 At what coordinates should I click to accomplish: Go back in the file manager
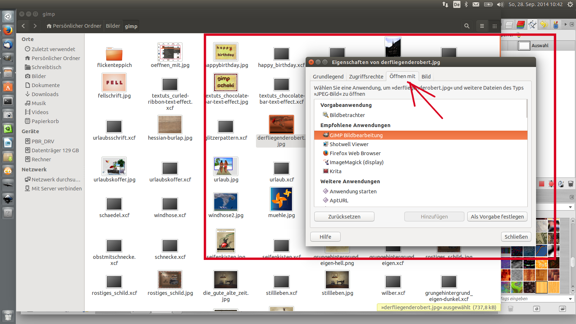coord(23,26)
